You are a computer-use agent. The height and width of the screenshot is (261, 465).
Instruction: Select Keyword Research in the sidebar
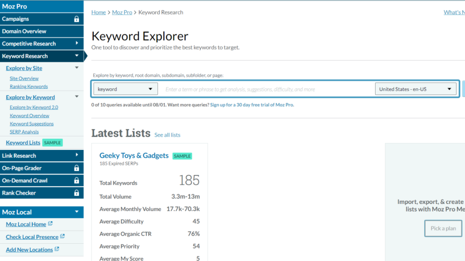(x=42, y=56)
